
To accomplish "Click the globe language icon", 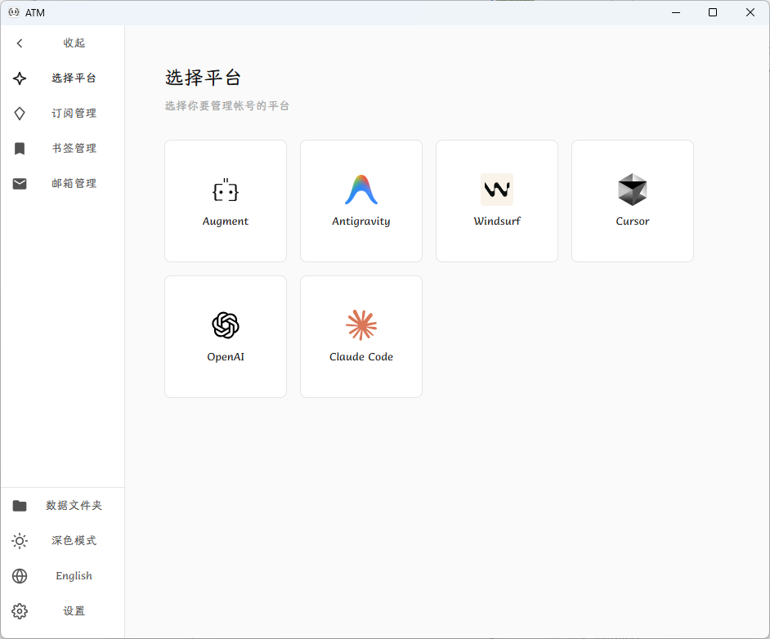I will point(20,576).
